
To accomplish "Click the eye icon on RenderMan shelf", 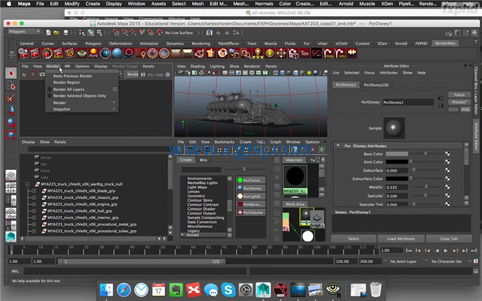I will point(82,54).
